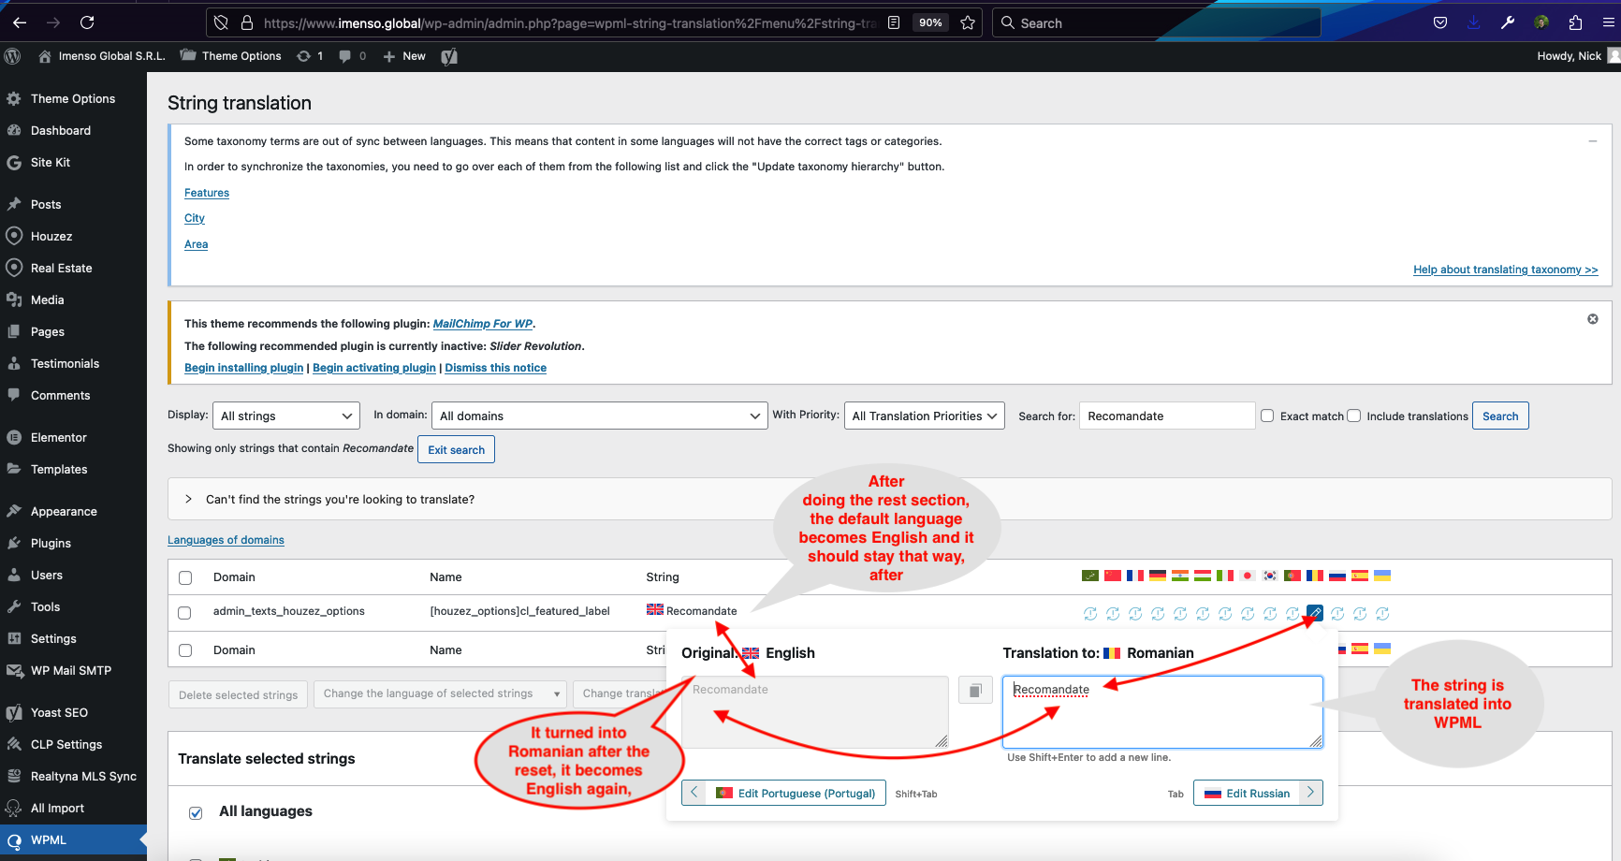Go back with the browser back arrow
The image size is (1621, 861).
coord(20,22)
